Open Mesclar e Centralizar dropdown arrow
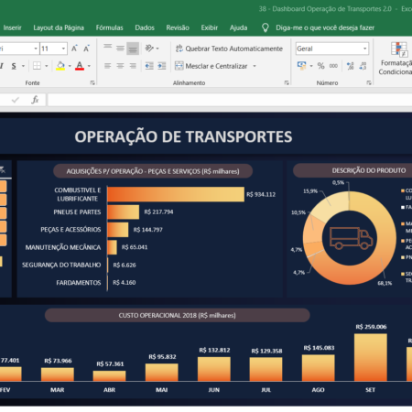 point(255,66)
